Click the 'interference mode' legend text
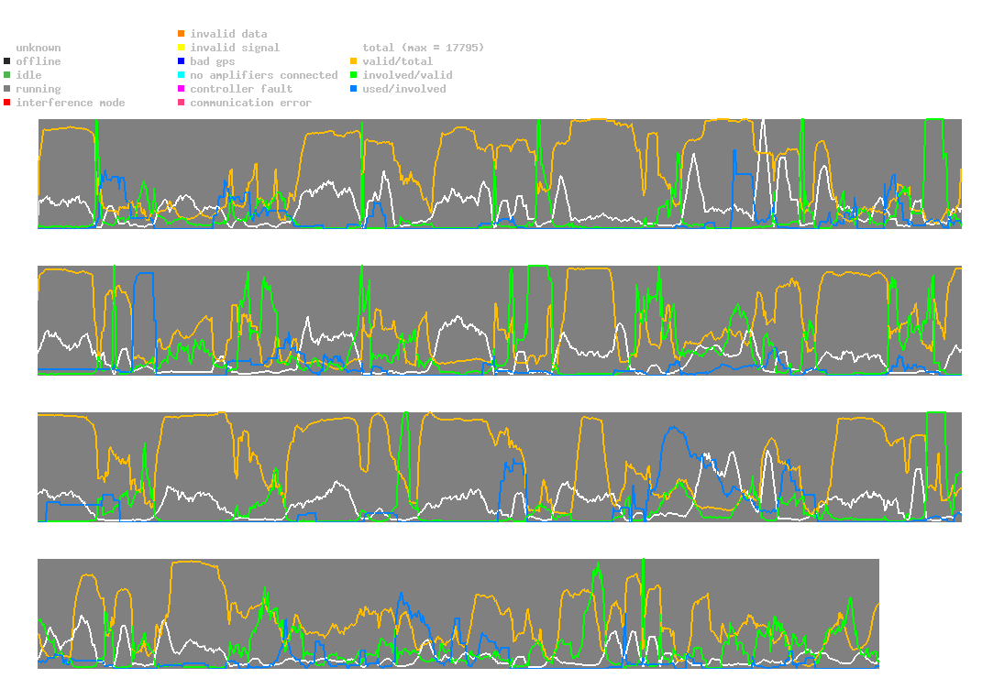1004x700 pixels. tap(71, 103)
